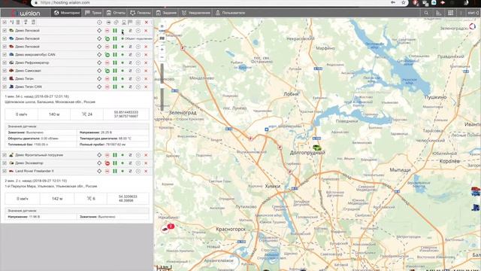The width and height of the screenshot is (481, 271).
Task: Zoom out the map with minus button
Action: click(162, 57)
